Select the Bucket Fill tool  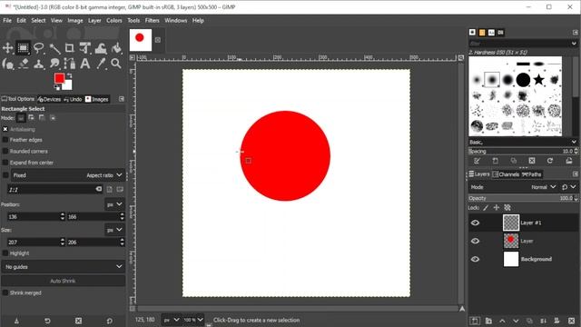click(x=116, y=48)
